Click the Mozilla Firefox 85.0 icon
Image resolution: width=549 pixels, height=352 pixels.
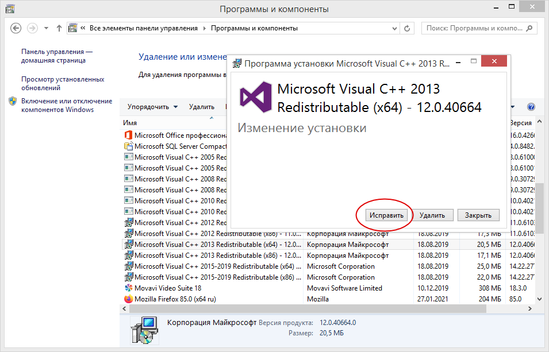point(129,299)
